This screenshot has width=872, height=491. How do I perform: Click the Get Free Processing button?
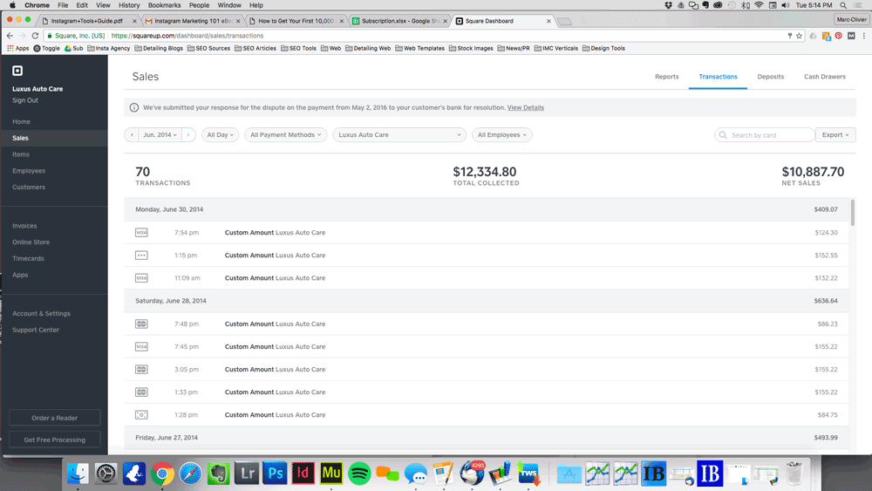coord(54,440)
